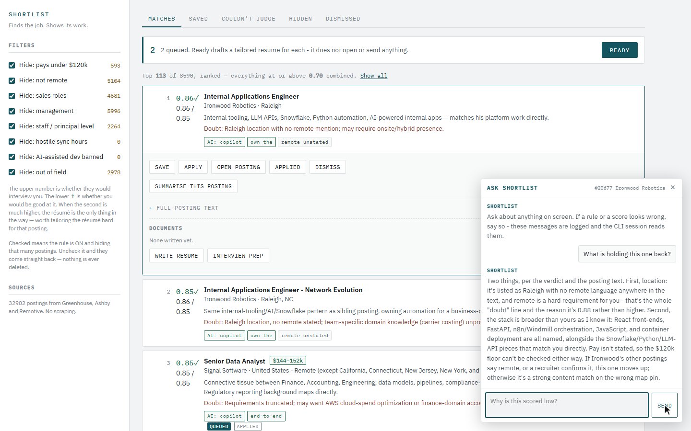
Task: Toggle the Hide: sales roles checkbox
Action: coord(12,96)
